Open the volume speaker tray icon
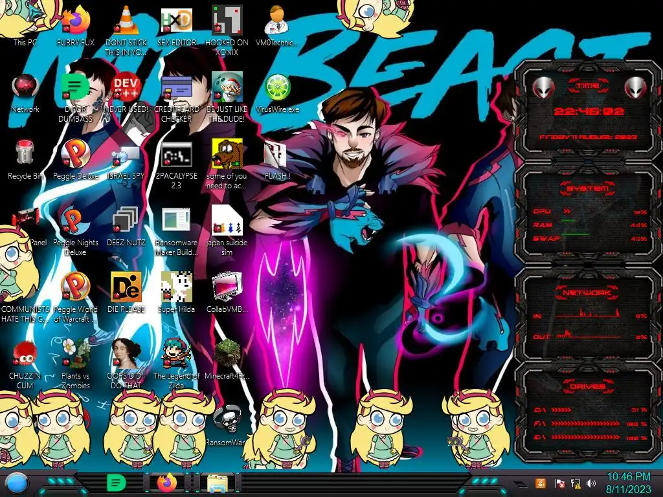 coord(591,483)
